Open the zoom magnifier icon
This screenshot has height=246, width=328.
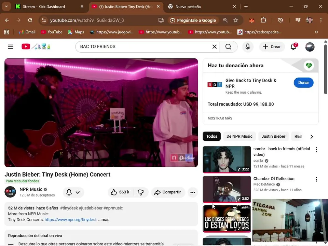(225, 20)
